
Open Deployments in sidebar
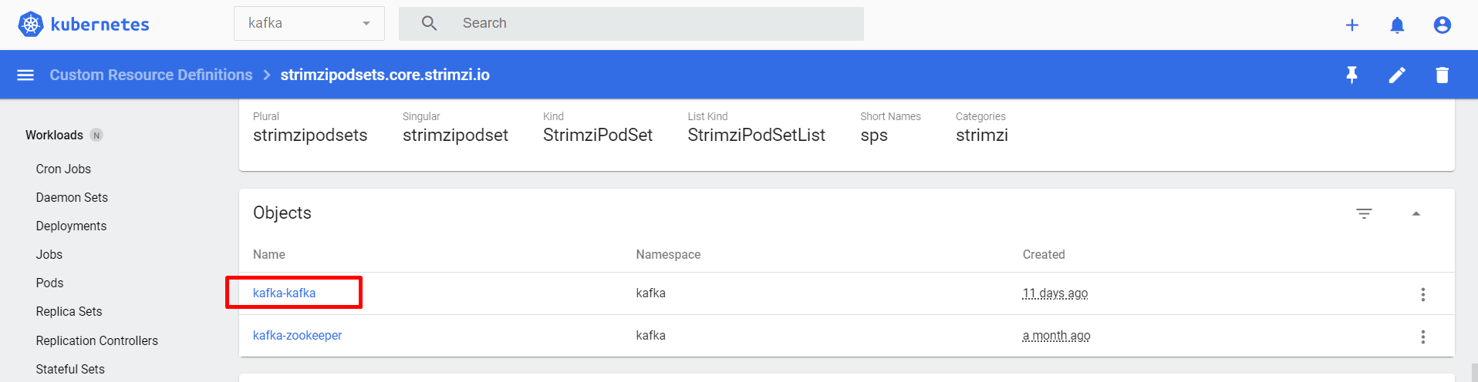(71, 226)
